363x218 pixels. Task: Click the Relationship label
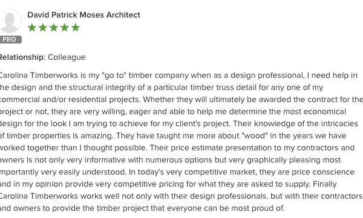22,57
